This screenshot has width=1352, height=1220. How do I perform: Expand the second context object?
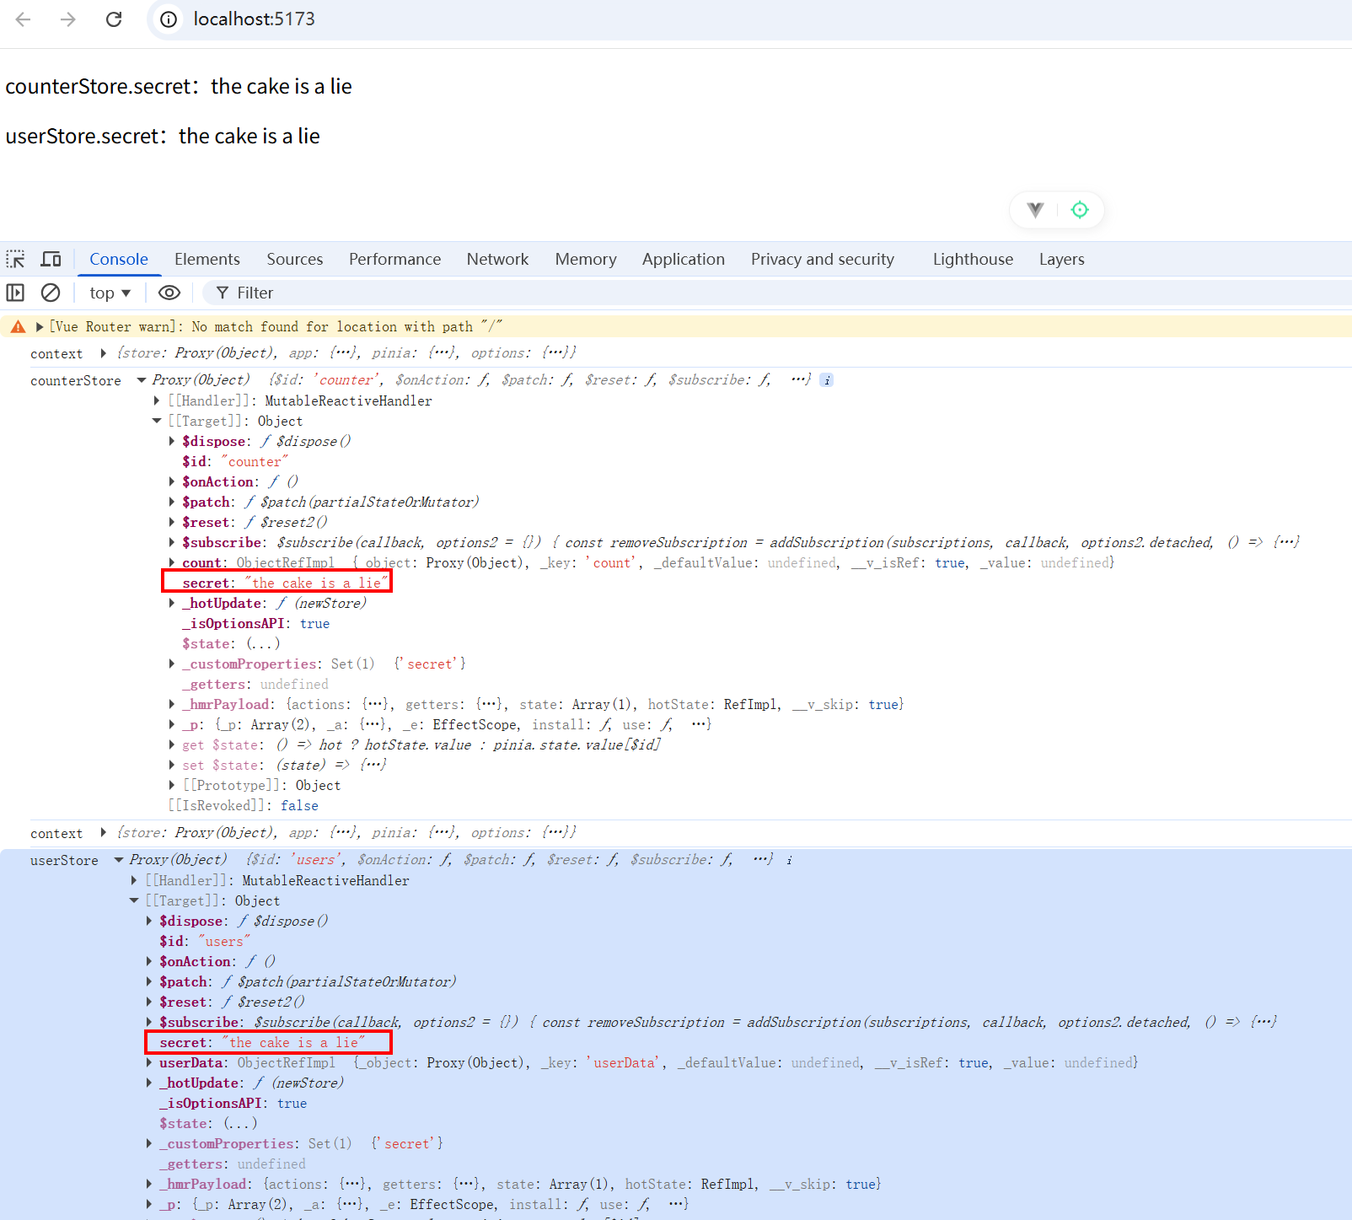coord(103,833)
